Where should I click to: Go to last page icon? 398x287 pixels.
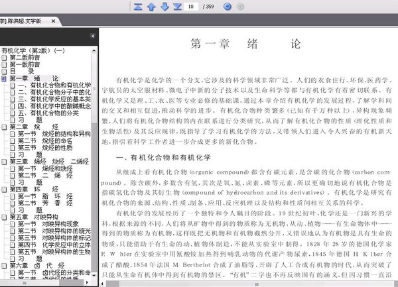177,7
